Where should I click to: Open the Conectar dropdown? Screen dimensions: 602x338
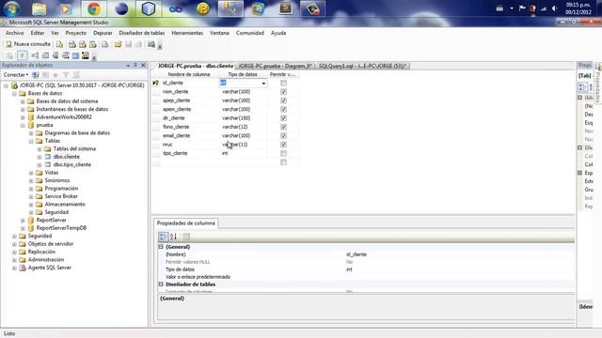pos(16,75)
